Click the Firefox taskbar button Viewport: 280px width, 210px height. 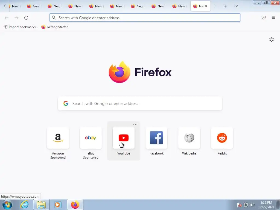(x=75, y=205)
